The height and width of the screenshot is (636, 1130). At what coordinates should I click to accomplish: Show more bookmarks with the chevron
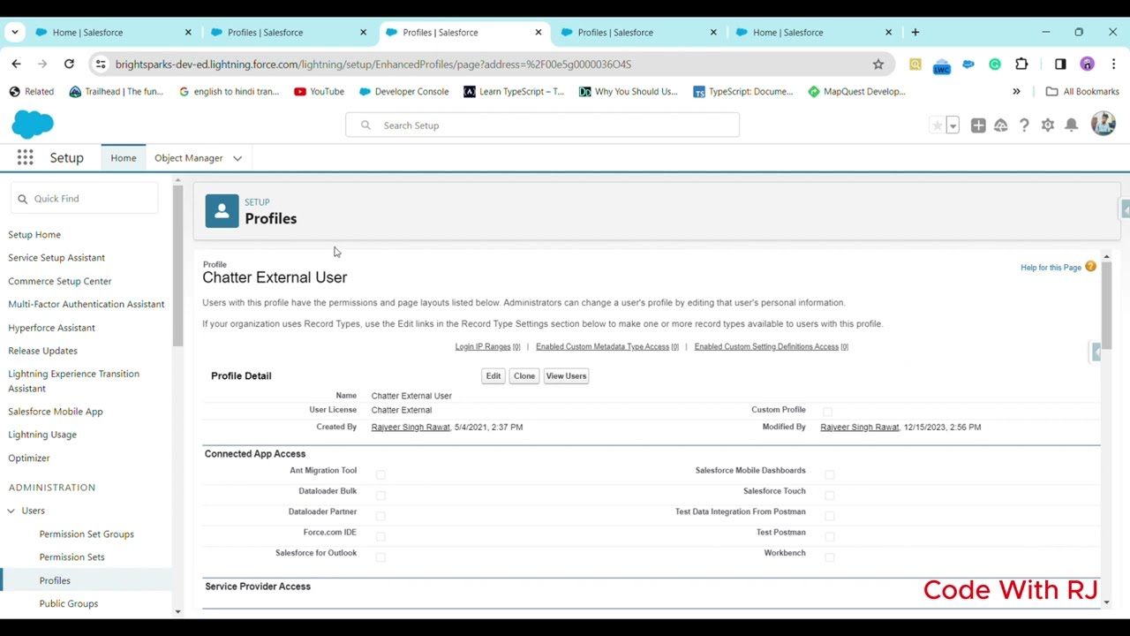click(1016, 91)
